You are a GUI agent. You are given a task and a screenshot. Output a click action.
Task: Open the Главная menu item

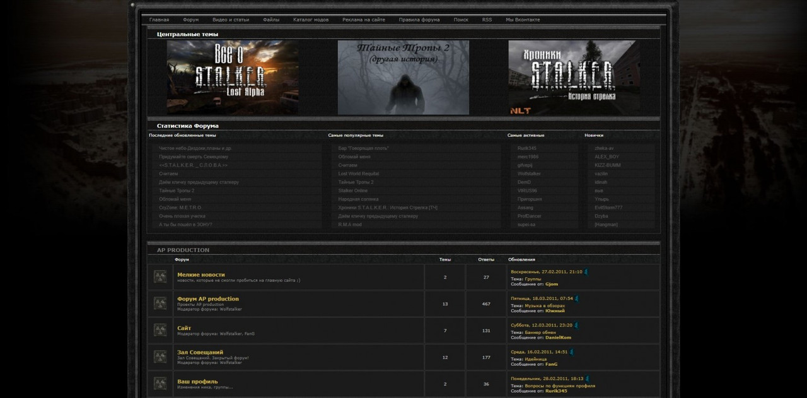point(159,20)
